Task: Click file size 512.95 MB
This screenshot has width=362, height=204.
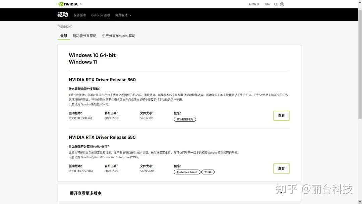Action: pyautogui.click(x=147, y=171)
